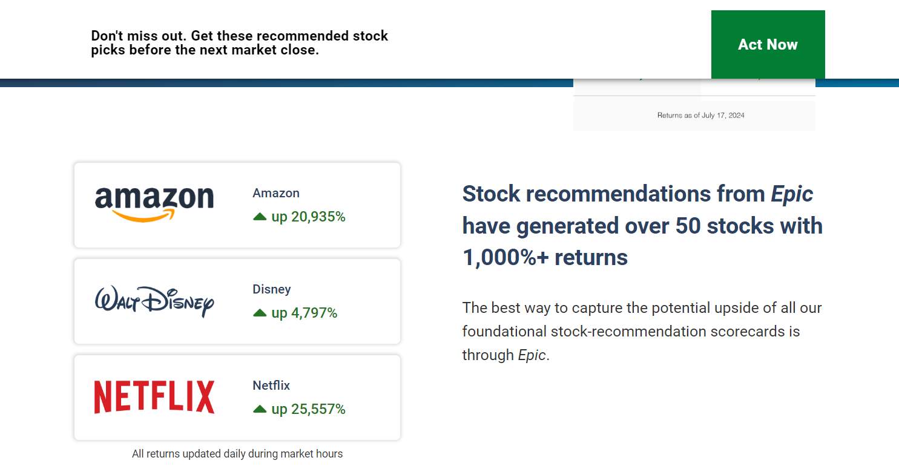Click the 'up 20,935%' return text
This screenshot has width=899, height=469.
coord(308,217)
